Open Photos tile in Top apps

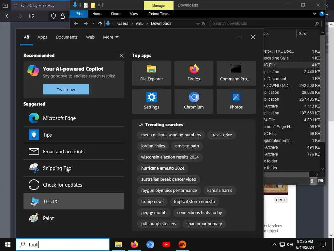coord(236,101)
